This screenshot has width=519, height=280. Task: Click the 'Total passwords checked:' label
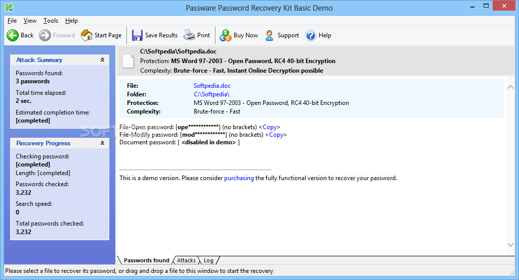pos(50,223)
